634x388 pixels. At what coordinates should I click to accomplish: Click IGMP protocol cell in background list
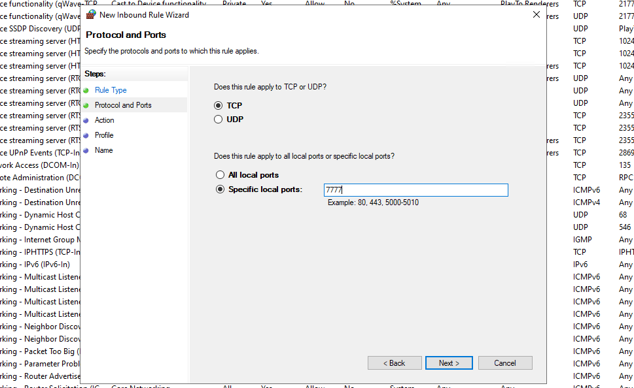582,240
